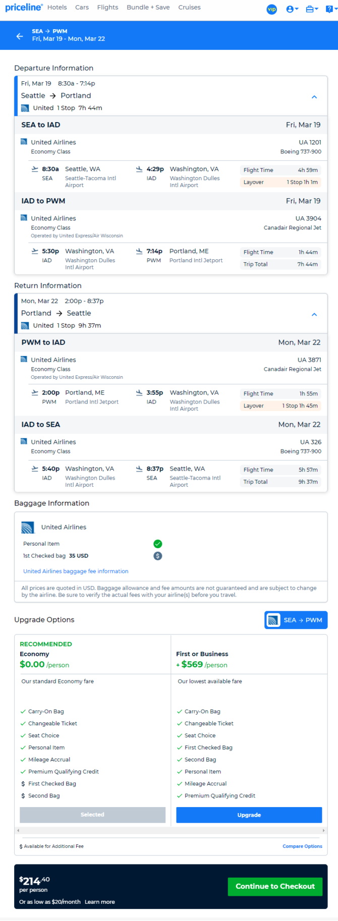Click the checked bag fee dollar icon
The image size is (338, 921).
(158, 556)
